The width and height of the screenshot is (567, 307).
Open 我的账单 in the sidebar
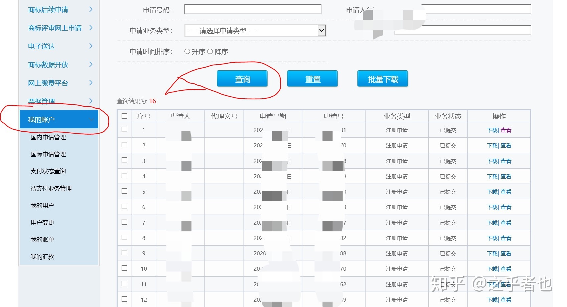tap(42, 239)
